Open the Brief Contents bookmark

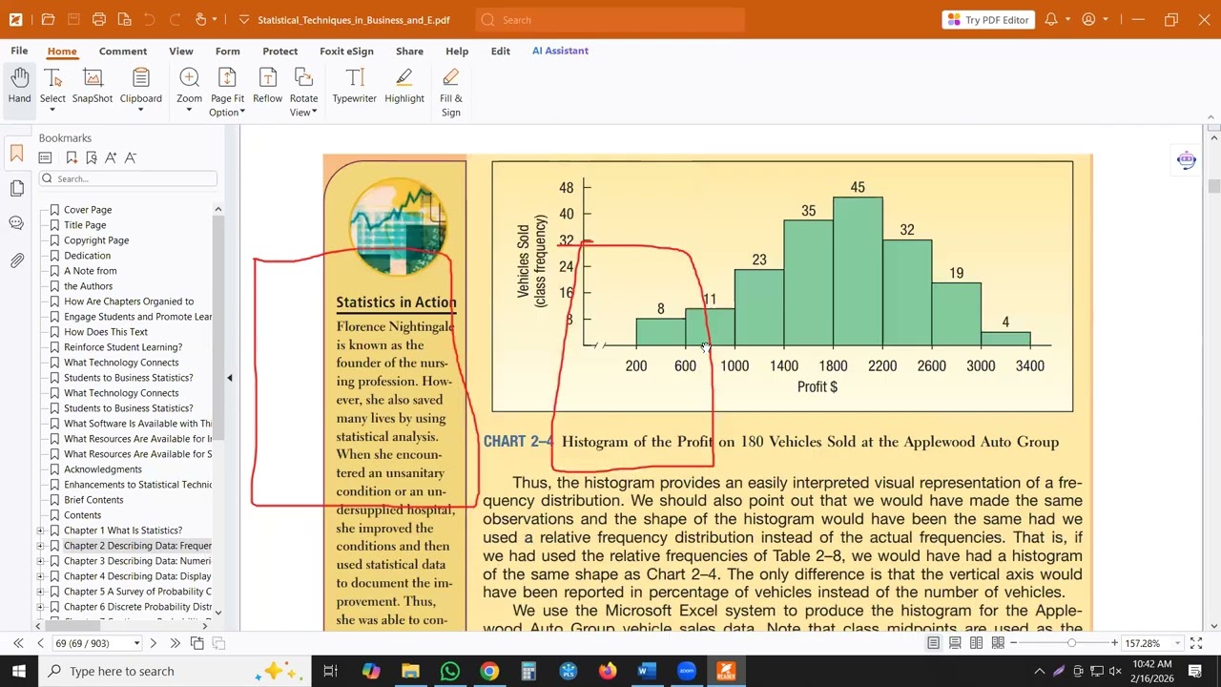[x=93, y=500]
